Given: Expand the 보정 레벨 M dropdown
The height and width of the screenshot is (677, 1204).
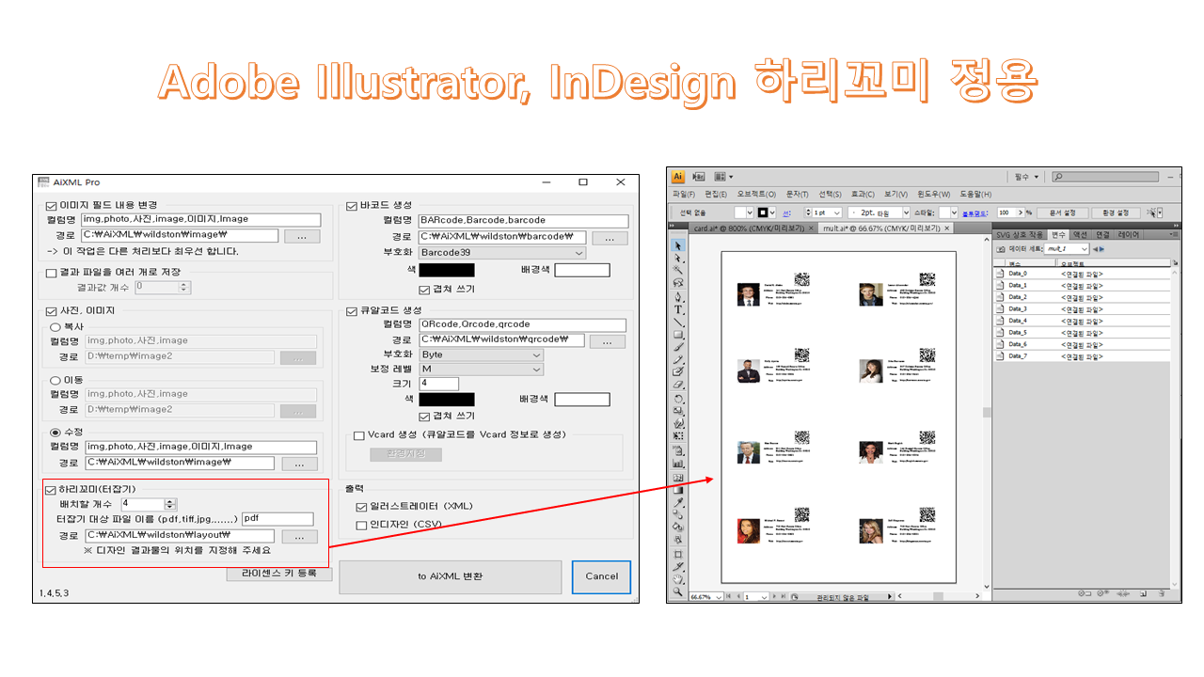Looking at the screenshot, I should [x=481, y=370].
